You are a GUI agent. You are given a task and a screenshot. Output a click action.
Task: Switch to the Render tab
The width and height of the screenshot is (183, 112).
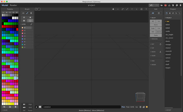pyautogui.click(x=13, y=5)
